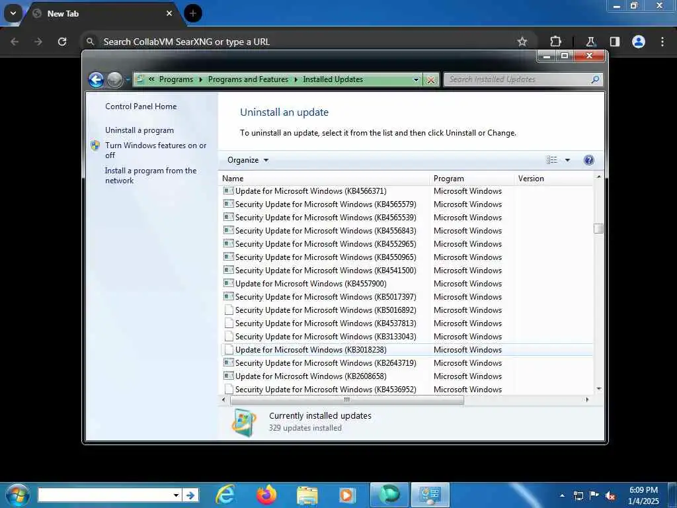Select Security Update KB4556843 row
Image resolution: width=677 pixels, height=508 pixels.
coord(407,231)
